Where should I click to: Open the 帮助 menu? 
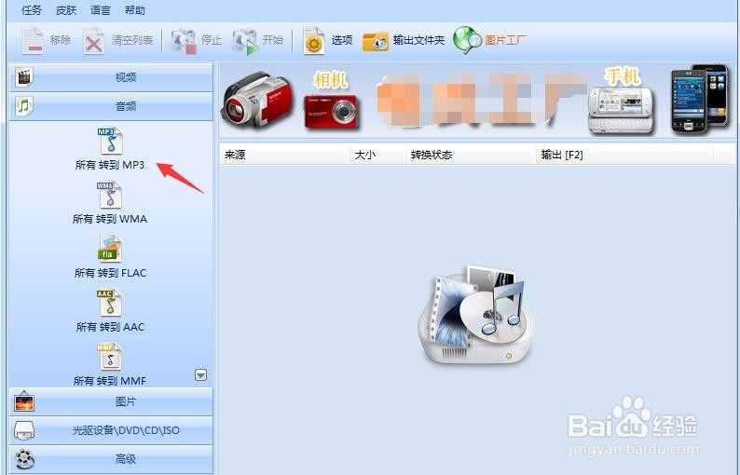pyautogui.click(x=135, y=10)
